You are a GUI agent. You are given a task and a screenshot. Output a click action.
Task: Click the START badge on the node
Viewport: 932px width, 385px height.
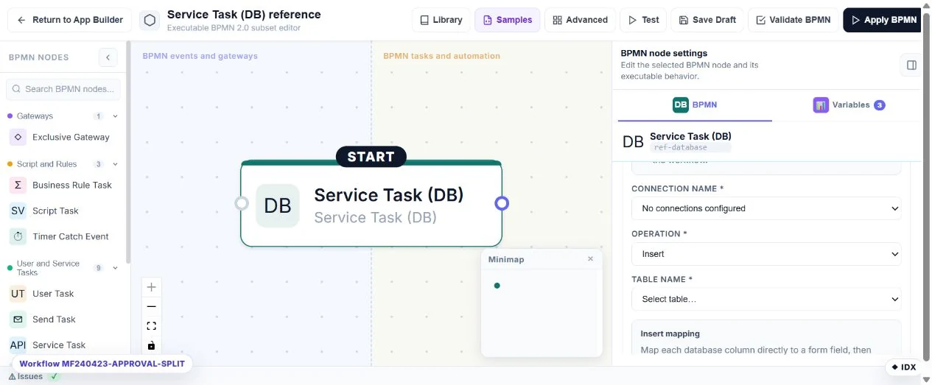(371, 157)
